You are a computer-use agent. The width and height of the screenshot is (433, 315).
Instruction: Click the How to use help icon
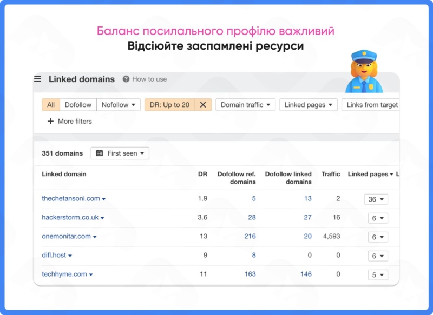click(x=126, y=79)
